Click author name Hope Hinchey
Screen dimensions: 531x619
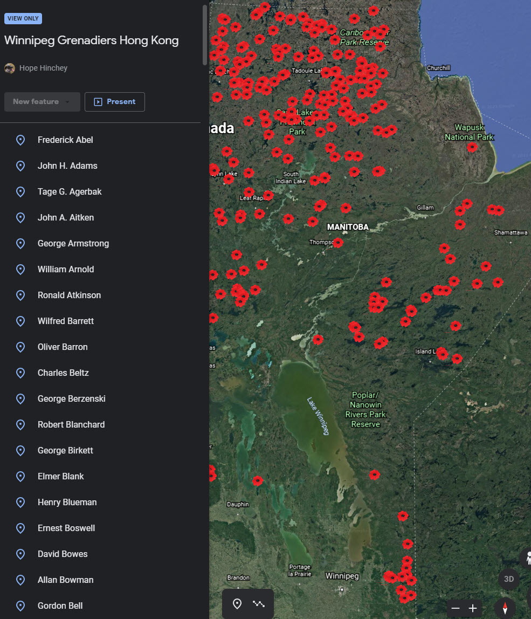click(x=43, y=68)
